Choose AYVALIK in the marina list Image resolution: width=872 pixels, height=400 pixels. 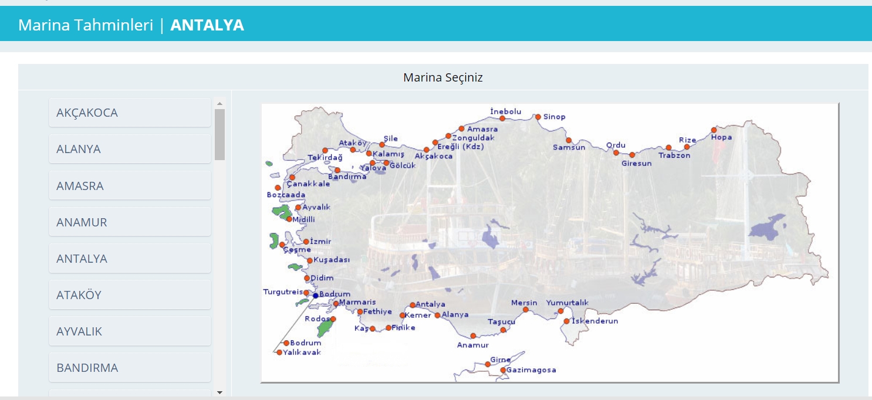130,331
